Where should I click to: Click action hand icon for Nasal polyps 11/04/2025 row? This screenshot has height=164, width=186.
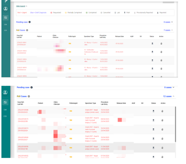tap(162, 148)
